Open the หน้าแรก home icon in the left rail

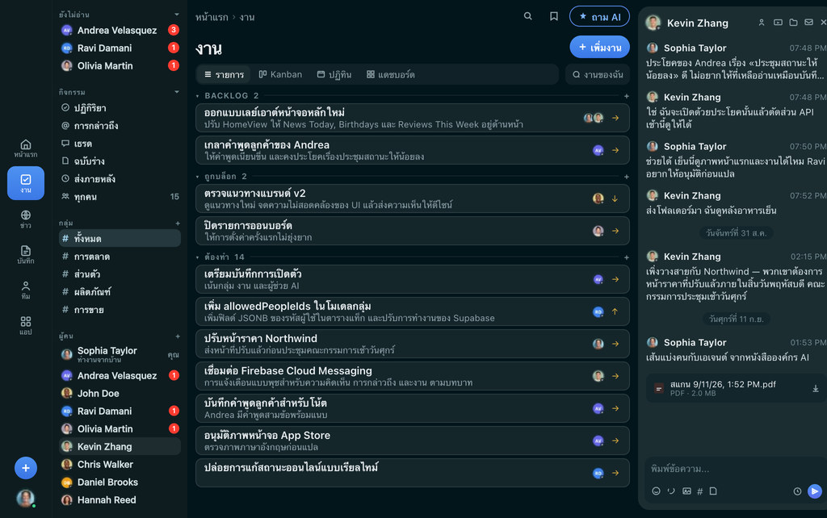pyautogui.click(x=25, y=148)
